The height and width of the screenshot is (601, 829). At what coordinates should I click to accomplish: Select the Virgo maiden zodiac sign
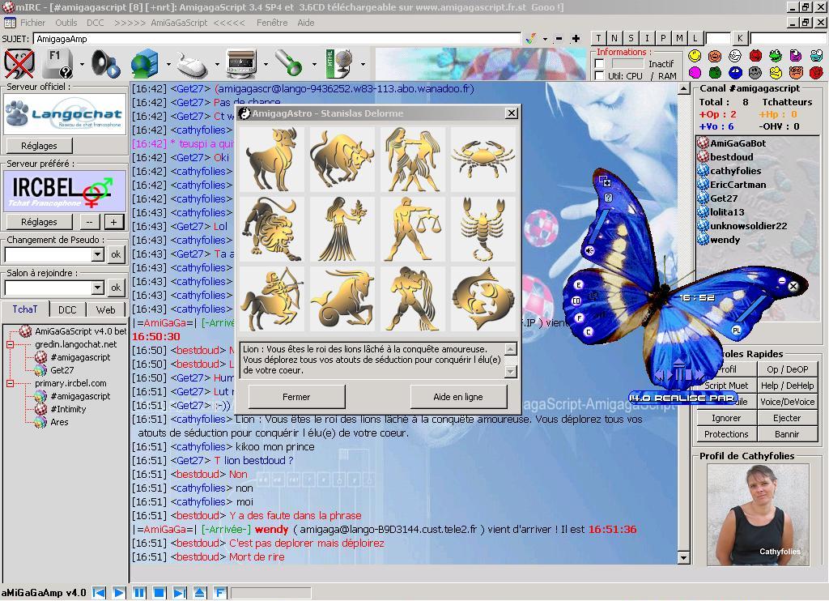pos(342,229)
